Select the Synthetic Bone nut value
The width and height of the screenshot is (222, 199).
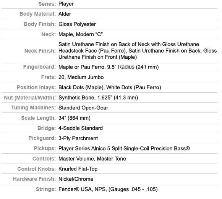pos(98,98)
